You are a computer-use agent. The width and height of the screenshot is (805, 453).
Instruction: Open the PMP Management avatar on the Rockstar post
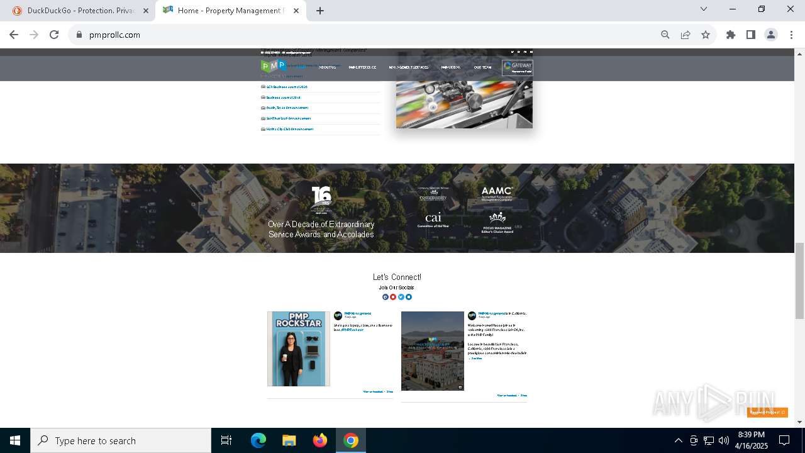coord(338,316)
